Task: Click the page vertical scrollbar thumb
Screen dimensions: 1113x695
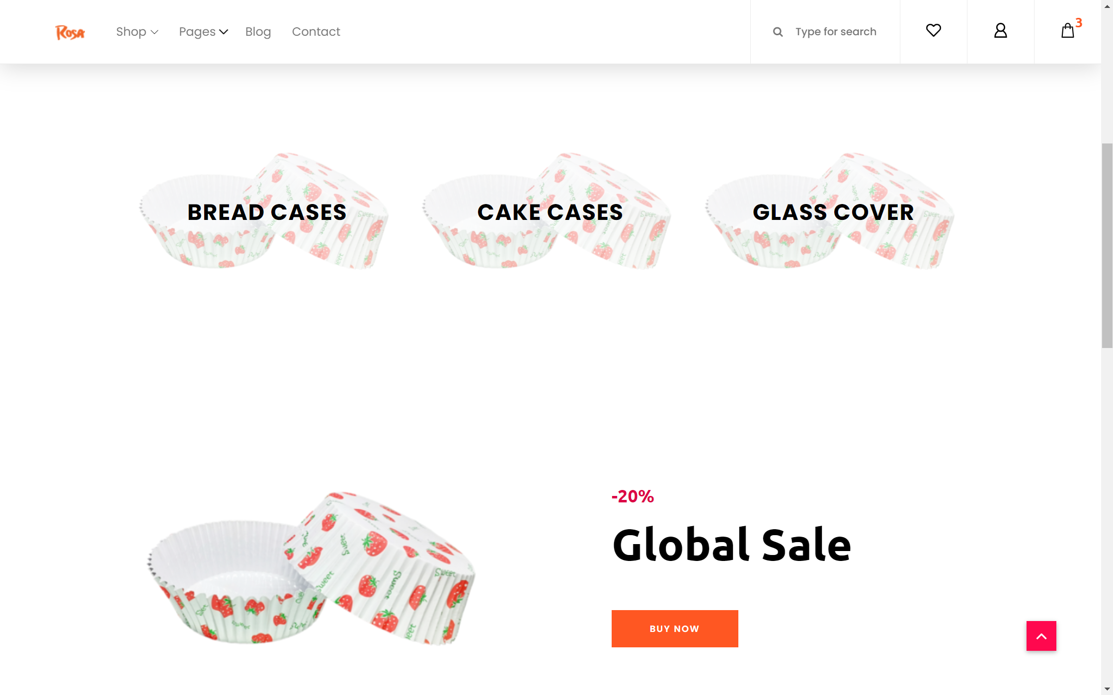Action: coord(1107,246)
